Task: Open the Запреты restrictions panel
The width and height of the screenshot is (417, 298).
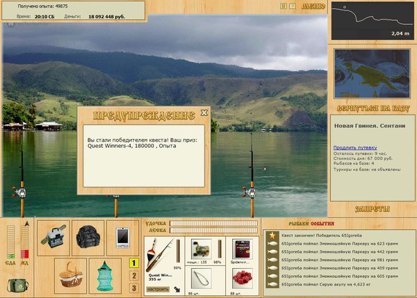Action: pos(373,209)
